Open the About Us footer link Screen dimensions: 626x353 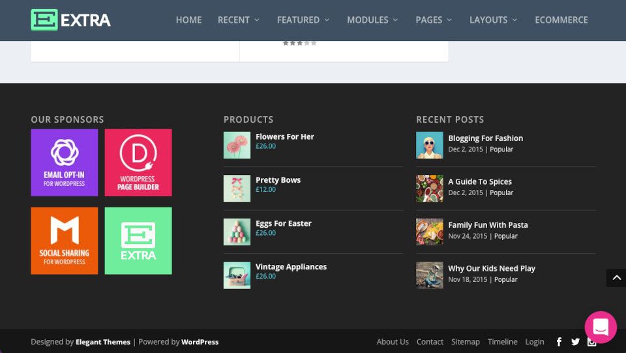coord(393,342)
